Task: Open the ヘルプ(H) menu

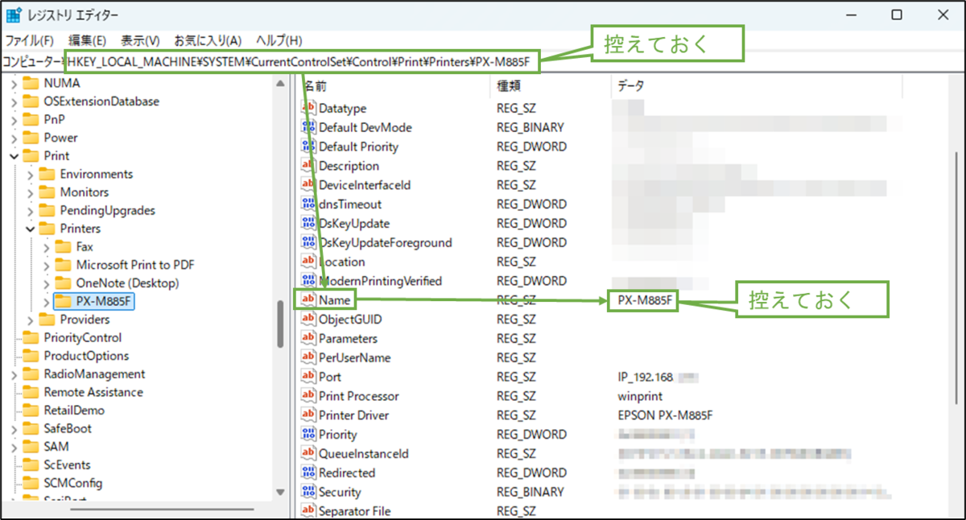Action: pos(279,40)
